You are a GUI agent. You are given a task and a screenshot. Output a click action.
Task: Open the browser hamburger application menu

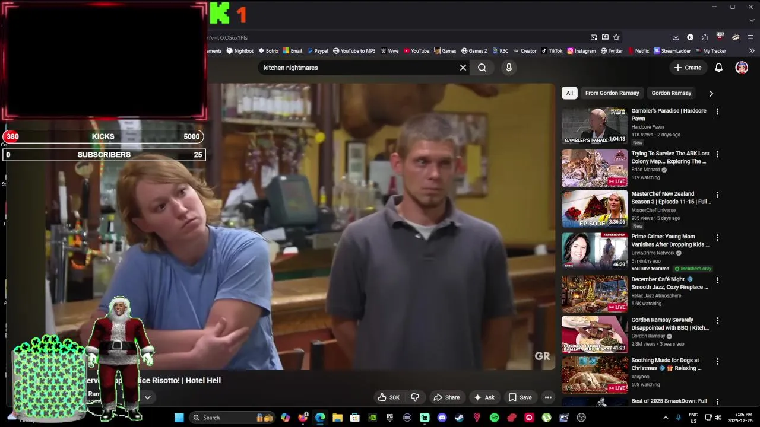750,37
